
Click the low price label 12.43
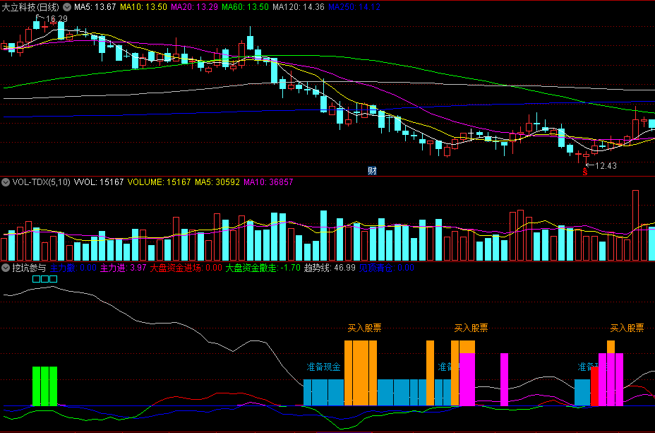pos(606,166)
